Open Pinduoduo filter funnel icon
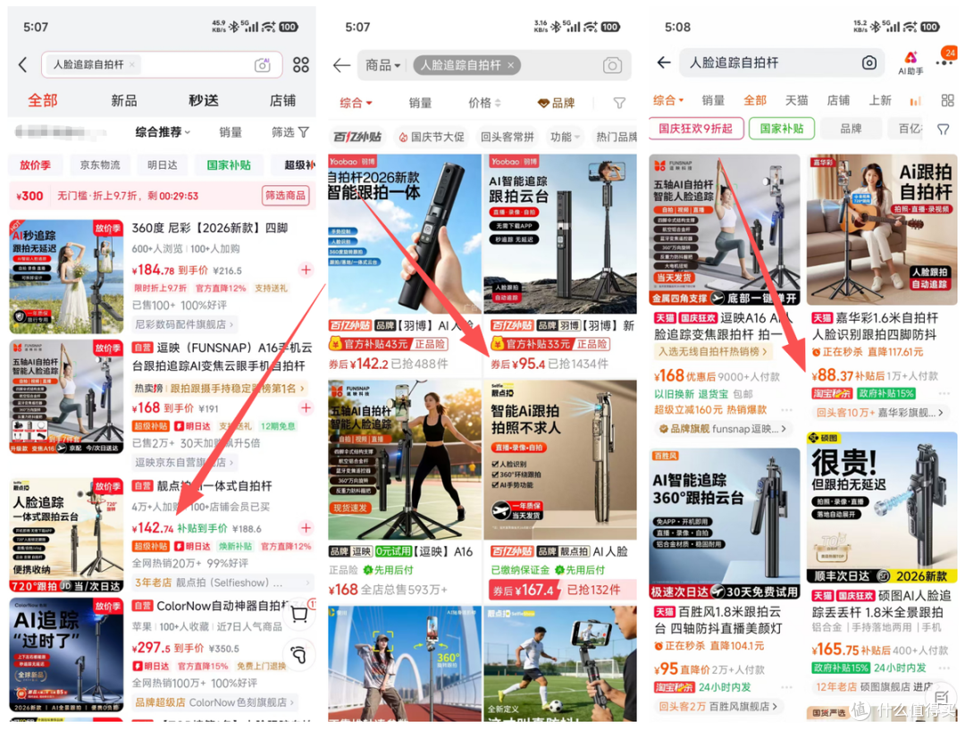This screenshot has width=965, height=730. (x=620, y=103)
